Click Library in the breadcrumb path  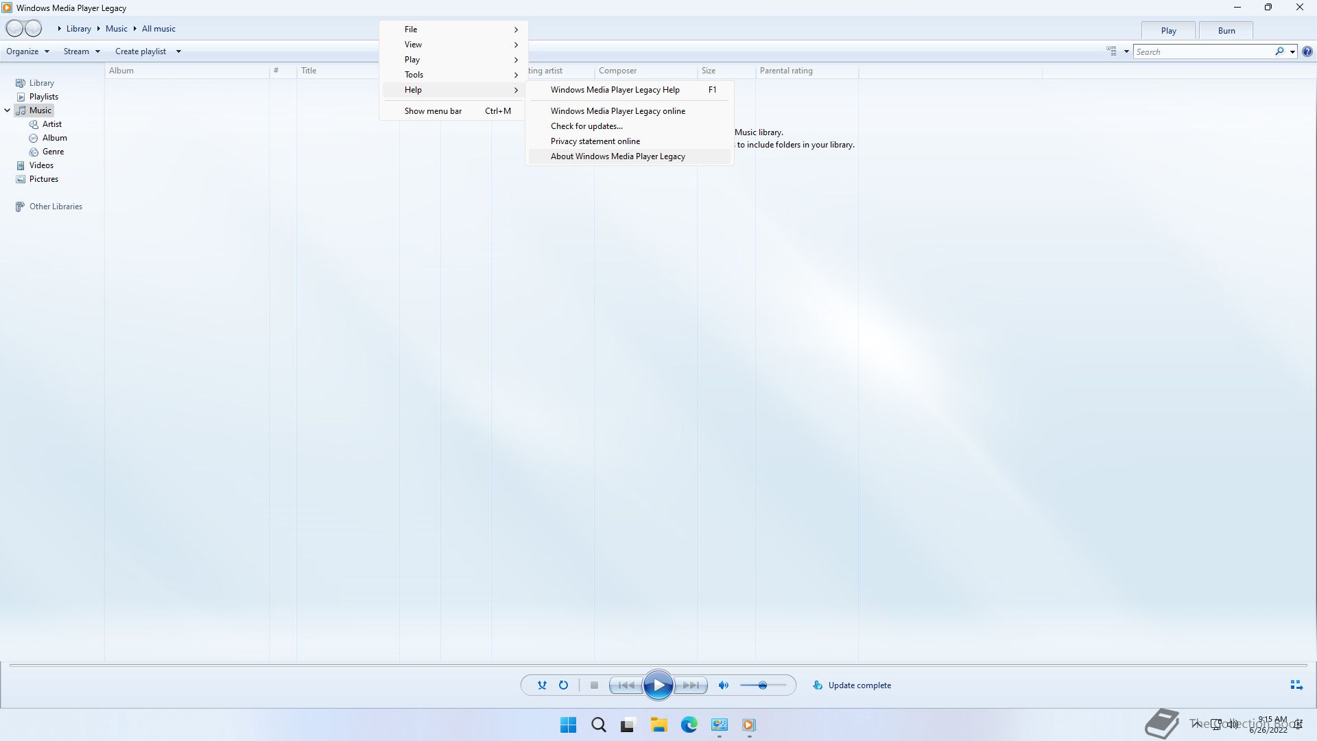79,29
